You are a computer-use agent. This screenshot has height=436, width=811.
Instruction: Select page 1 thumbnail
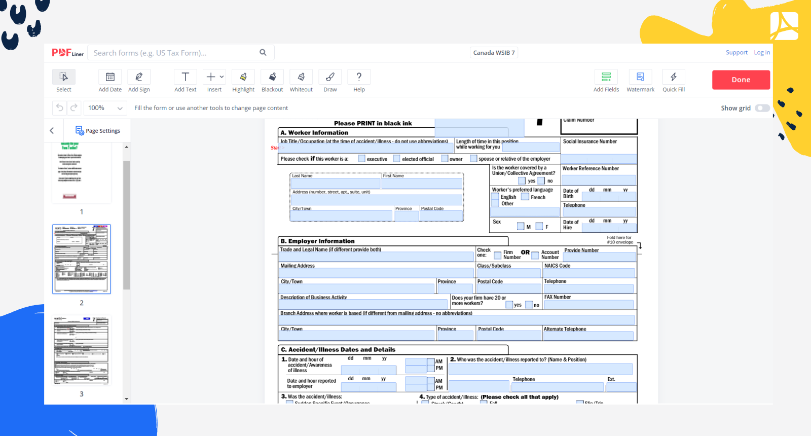coord(82,172)
